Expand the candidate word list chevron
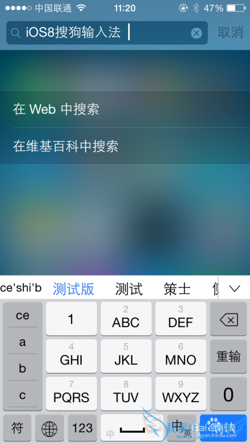 pos(234,288)
